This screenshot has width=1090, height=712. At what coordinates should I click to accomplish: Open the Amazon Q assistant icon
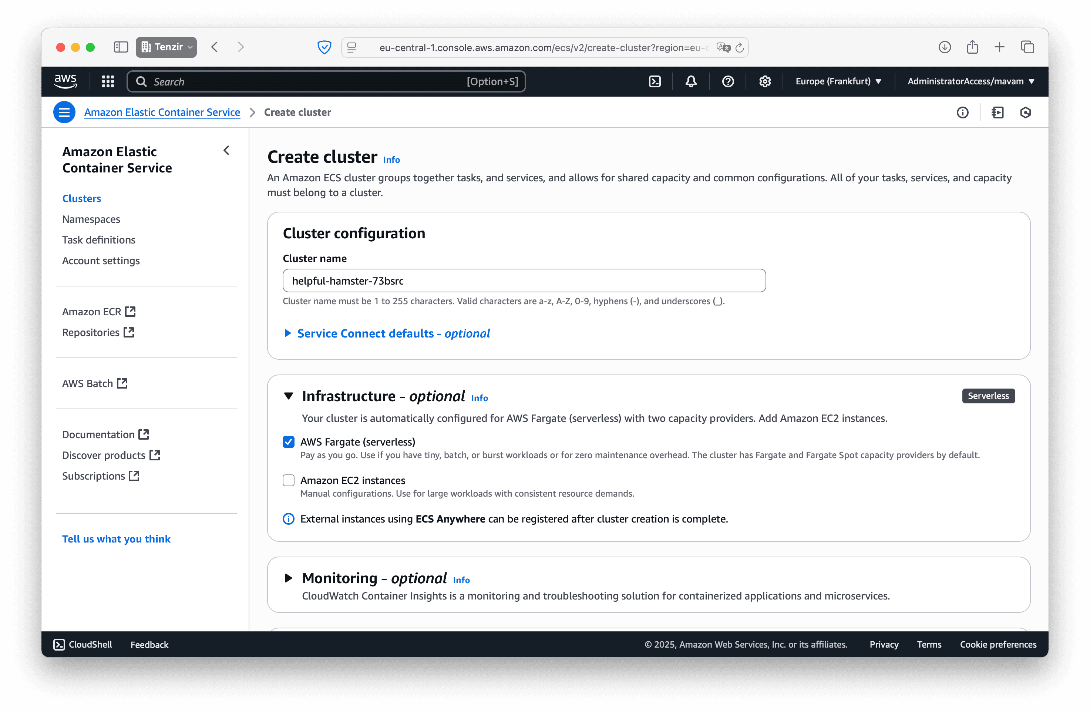pyautogui.click(x=1026, y=112)
